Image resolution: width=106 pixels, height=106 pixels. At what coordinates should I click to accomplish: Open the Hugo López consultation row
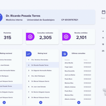78,67
